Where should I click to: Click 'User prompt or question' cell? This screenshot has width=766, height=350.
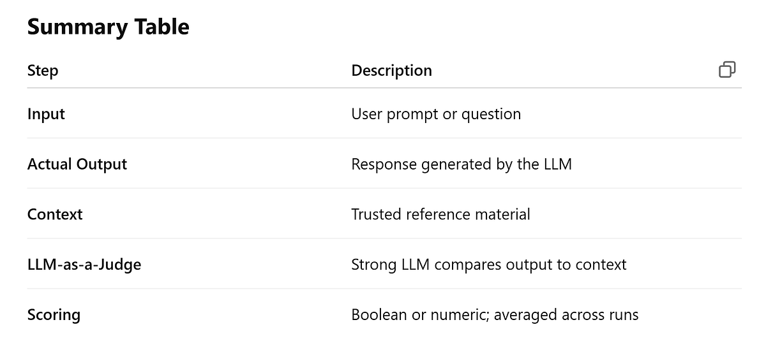click(436, 114)
